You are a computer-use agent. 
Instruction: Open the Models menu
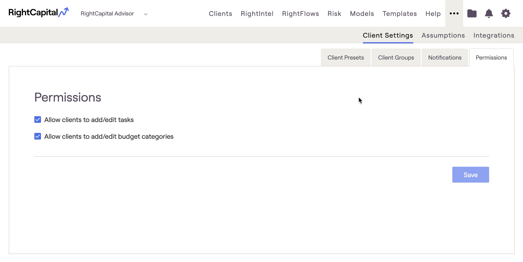coord(362,14)
